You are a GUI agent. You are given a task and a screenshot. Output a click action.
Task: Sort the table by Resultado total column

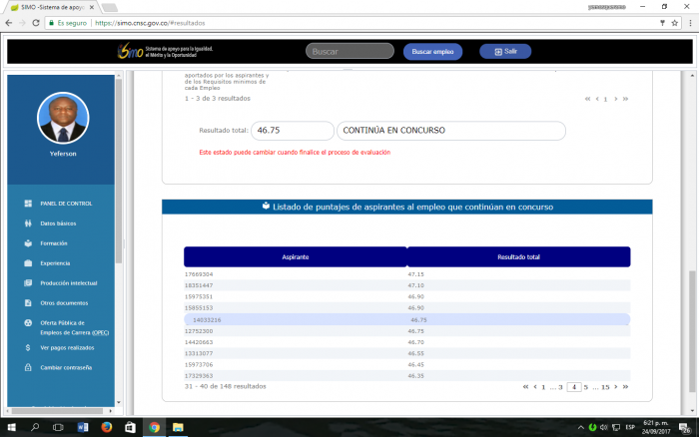(x=518, y=257)
